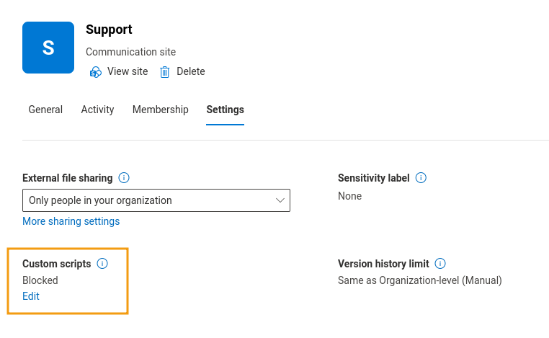The width and height of the screenshot is (549, 338).
Task: Open Version history limit info icon
Action: (x=440, y=264)
